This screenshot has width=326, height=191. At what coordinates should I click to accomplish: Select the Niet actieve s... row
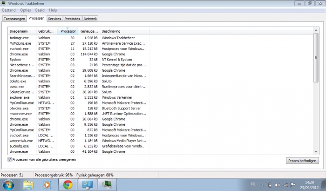(78, 65)
